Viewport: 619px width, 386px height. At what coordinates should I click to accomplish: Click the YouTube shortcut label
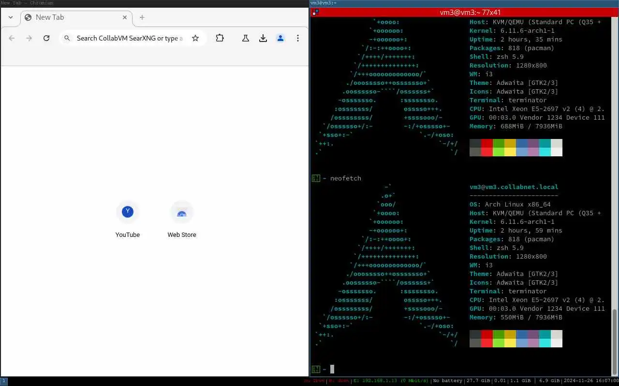coord(128,235)
